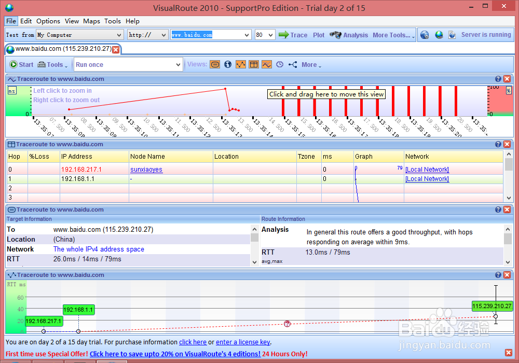Open the File menu

pyautogui.click(x=11, y=21)
